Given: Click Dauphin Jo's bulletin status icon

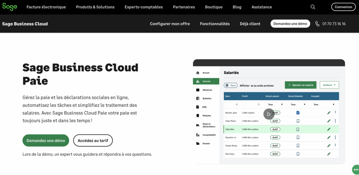Looking at the screenshot, I should point(298,137).
